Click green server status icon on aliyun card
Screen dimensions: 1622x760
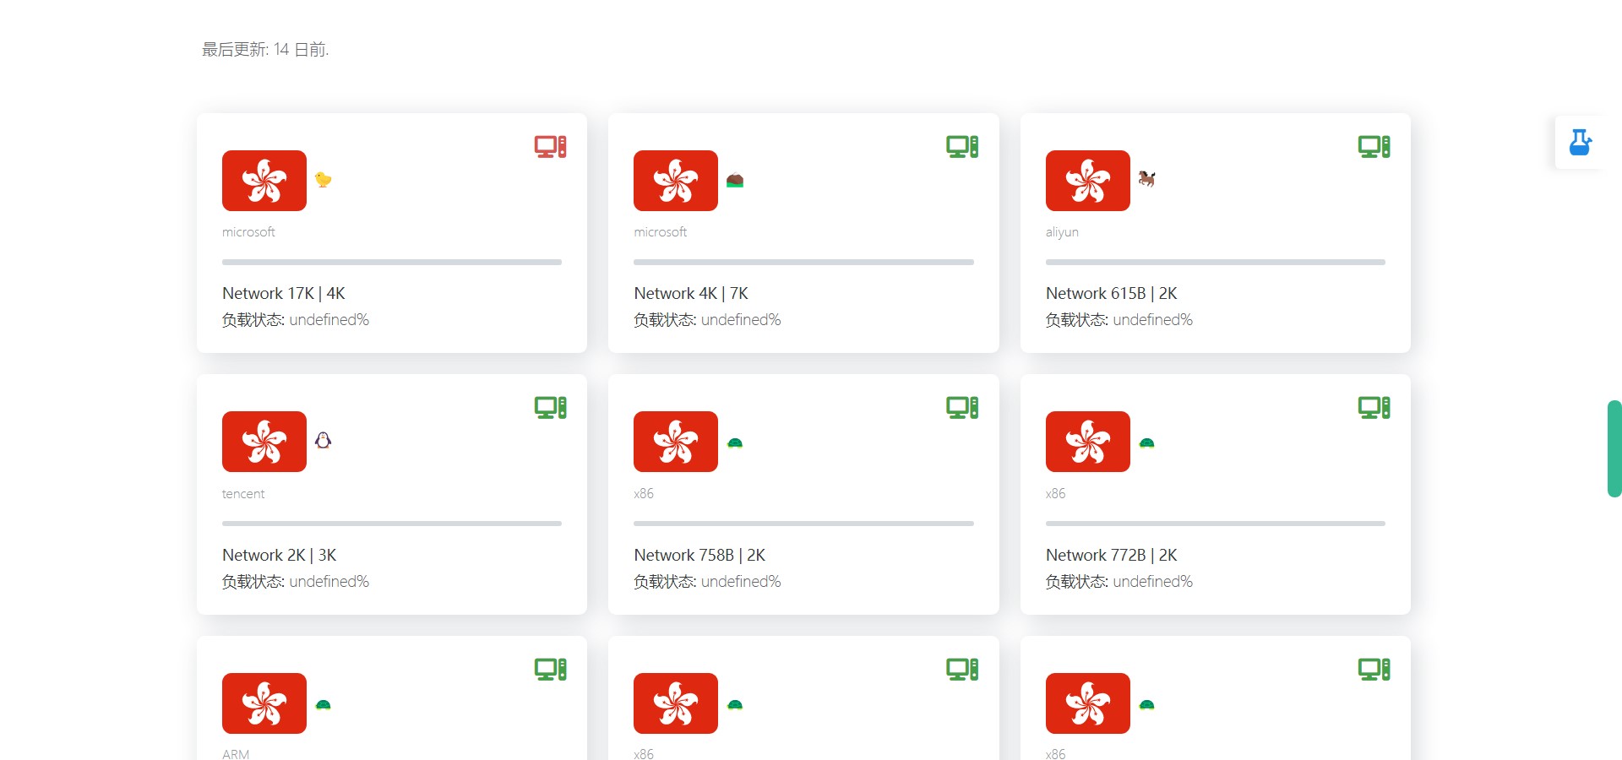1374,147
